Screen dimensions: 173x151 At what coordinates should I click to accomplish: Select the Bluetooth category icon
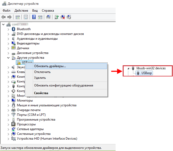click(x=13, y=29)
